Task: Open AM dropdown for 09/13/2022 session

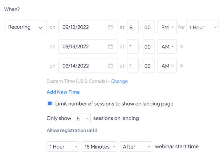Action: click(167, 46)
